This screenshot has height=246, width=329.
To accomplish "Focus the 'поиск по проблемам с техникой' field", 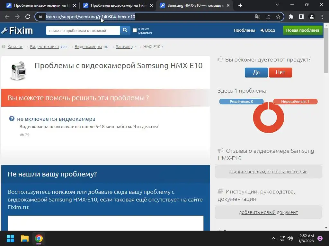I will [x=83, y=30].
